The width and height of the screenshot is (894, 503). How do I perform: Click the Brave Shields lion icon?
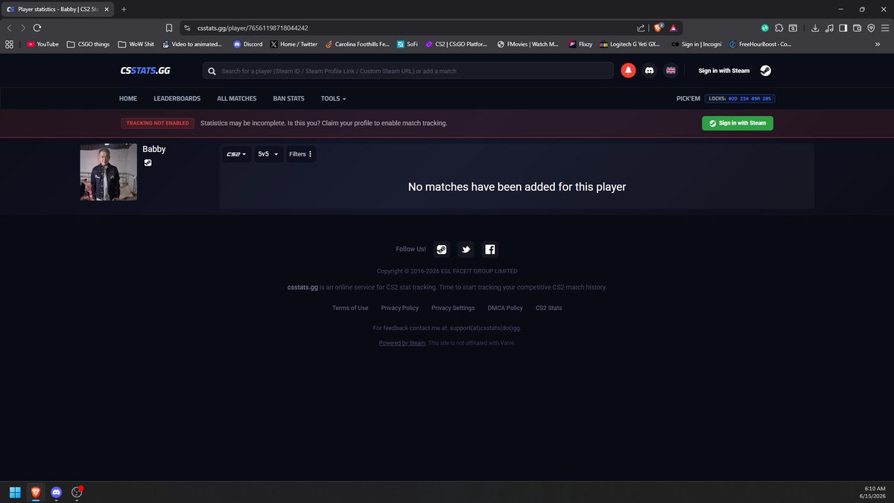(x=659, y=28)
